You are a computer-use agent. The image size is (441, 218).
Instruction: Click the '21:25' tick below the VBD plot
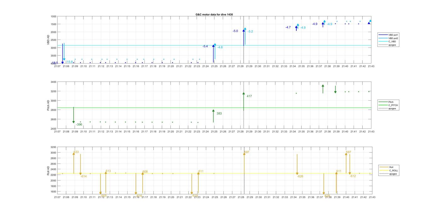[x=214, y=66]
